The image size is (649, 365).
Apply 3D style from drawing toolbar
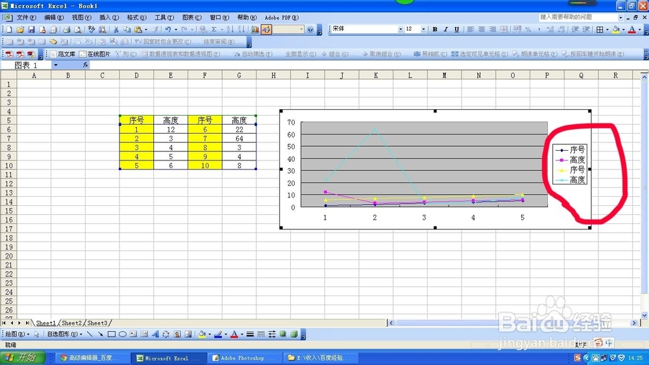(x=294, y=334)
